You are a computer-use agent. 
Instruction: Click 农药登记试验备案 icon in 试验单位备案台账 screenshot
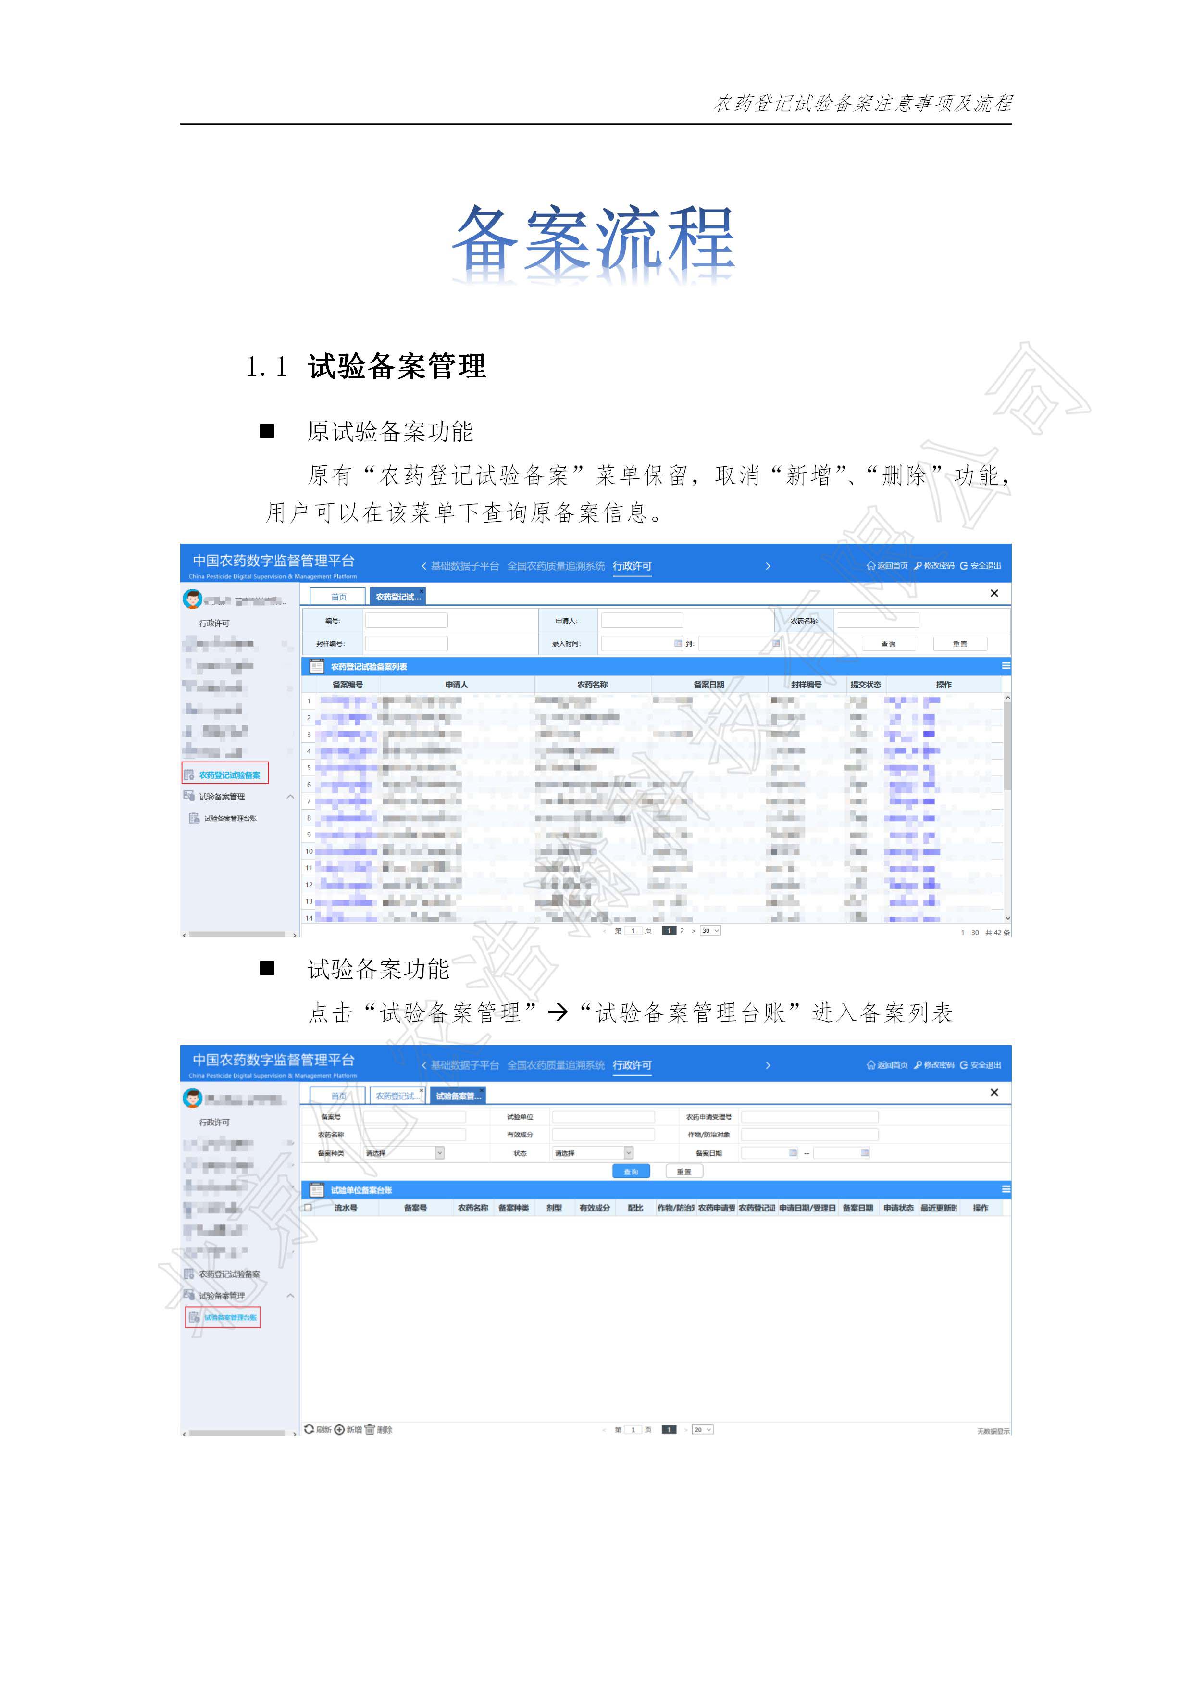189,1274
